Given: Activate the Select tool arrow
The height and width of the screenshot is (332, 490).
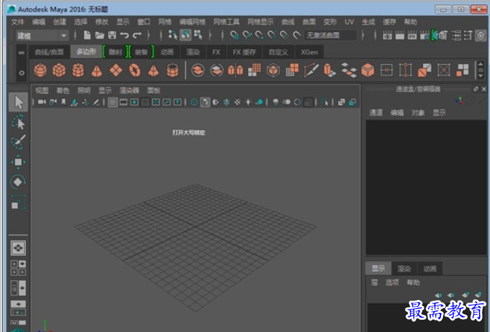Looking at the screenshot, I should [18, 102].
